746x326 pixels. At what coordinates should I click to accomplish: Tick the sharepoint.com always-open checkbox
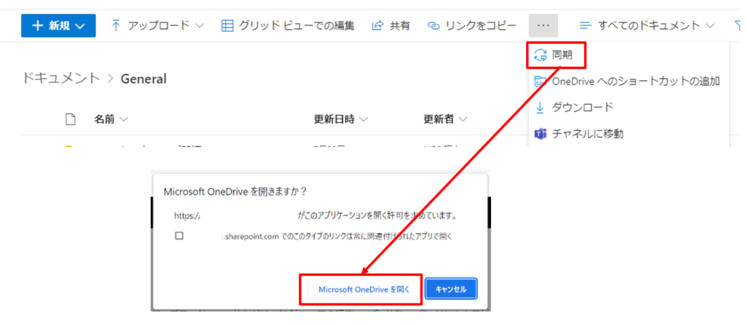[x=179, y=235]
